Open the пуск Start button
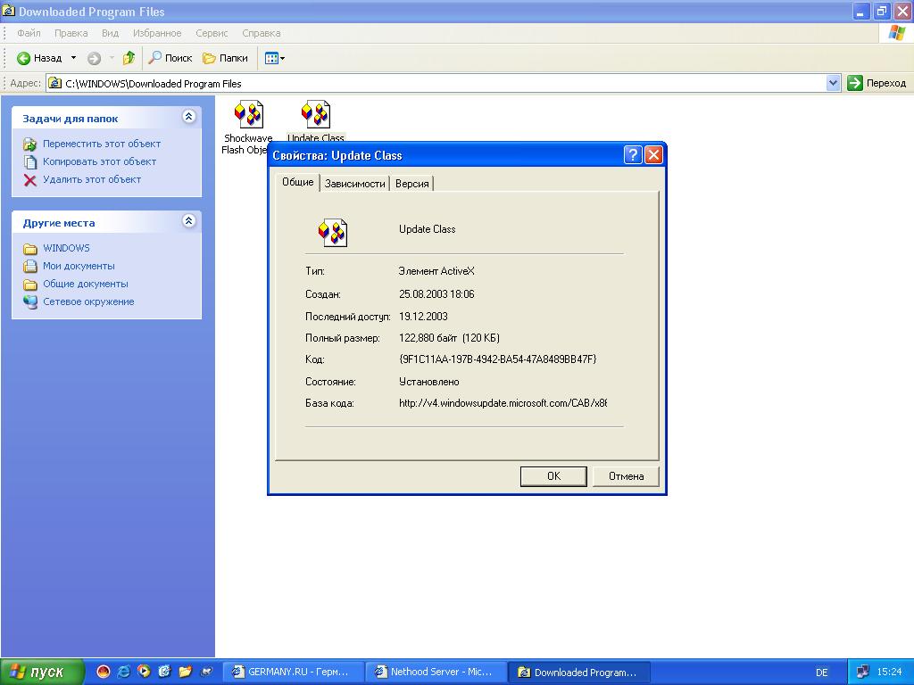 pos(42,673)
